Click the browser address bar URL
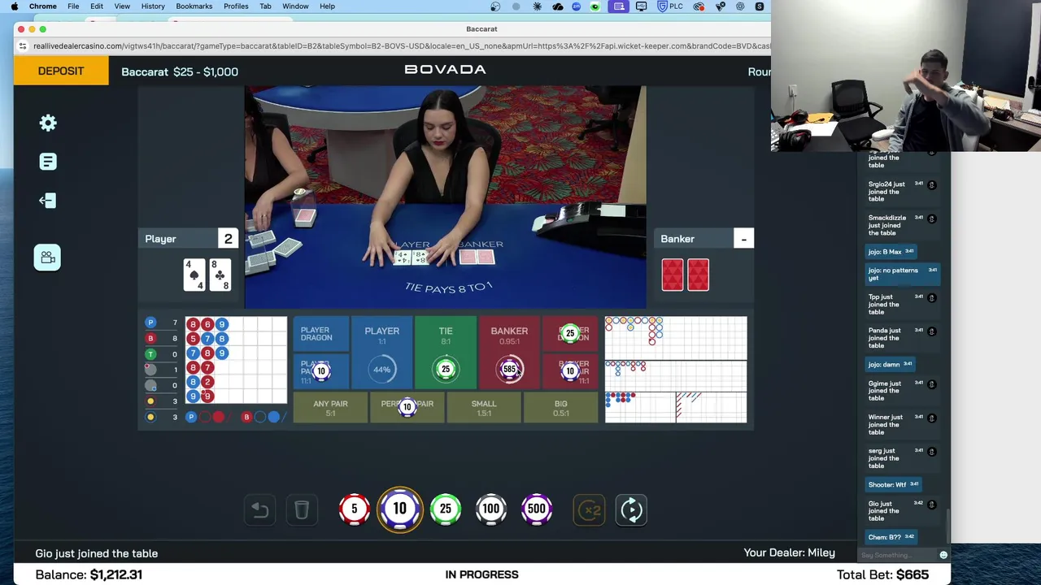This screenshot has height=585, width=1041. (402, 45)
